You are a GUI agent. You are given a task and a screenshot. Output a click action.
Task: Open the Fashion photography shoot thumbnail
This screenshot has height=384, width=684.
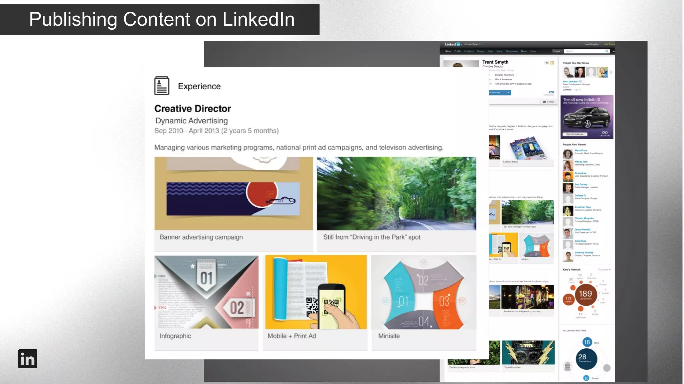coord(474,362)
